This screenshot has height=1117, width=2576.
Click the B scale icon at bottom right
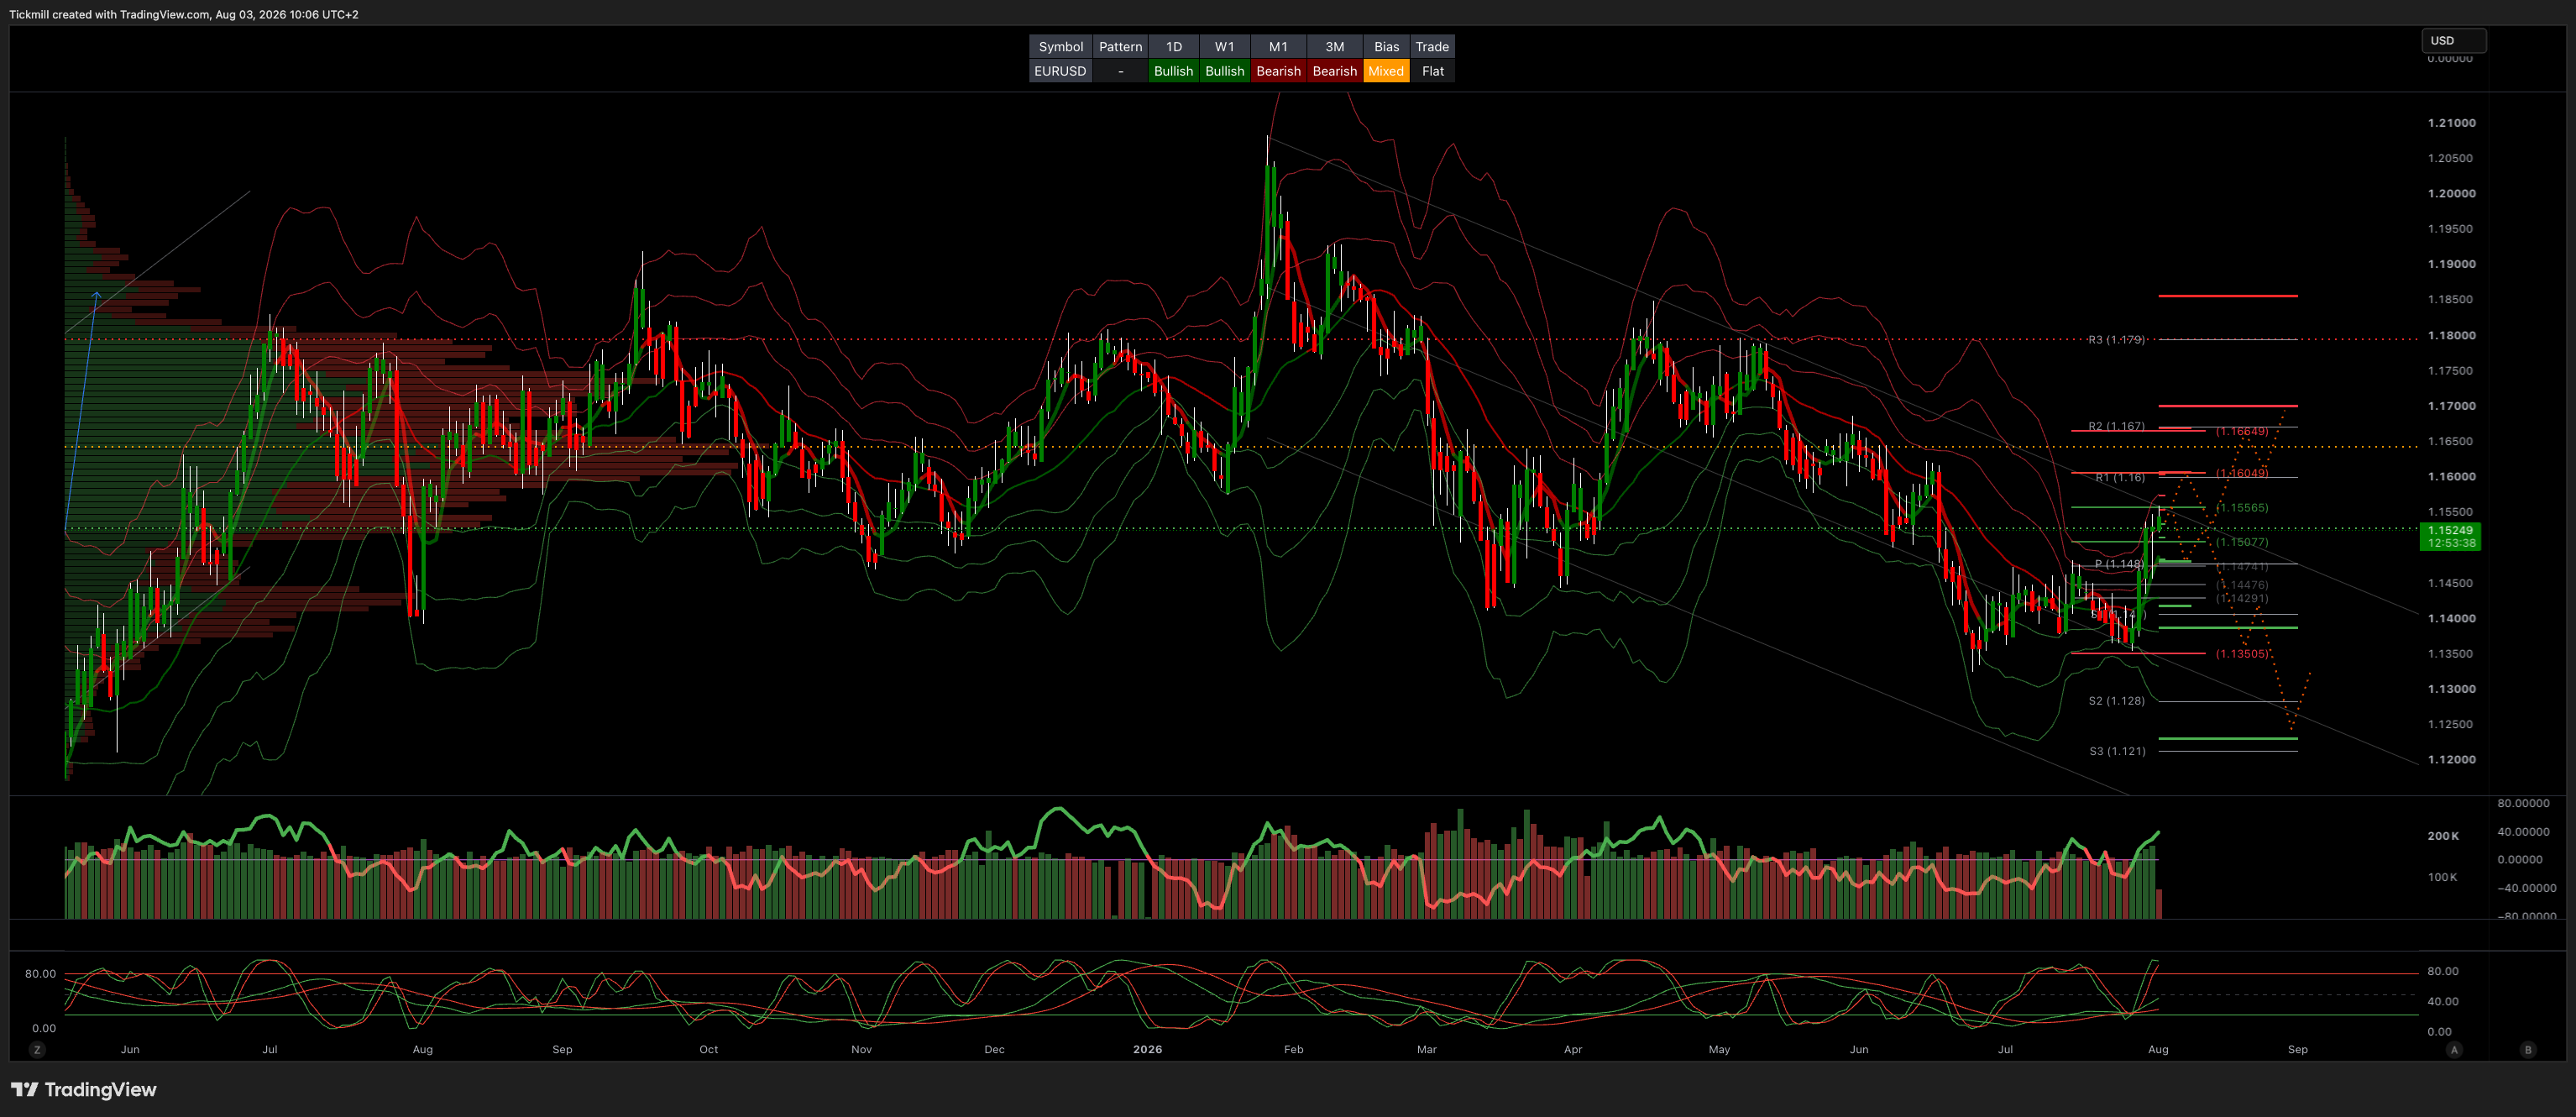pos(2528,1049)
